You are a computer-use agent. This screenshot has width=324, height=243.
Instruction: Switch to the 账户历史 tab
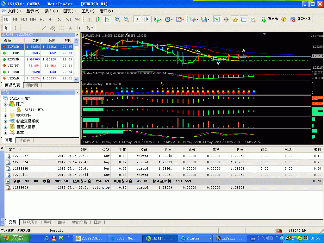30,222
